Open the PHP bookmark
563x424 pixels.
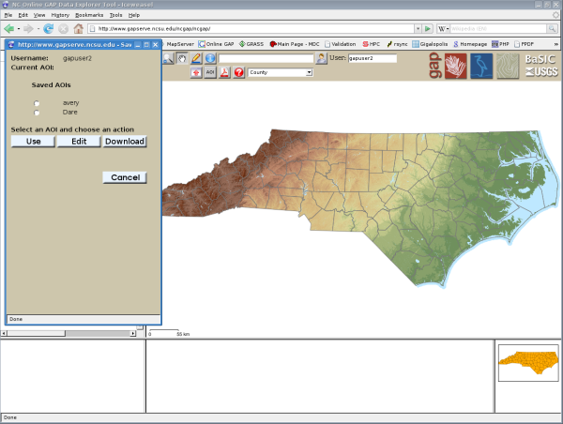tap(500, 44)
